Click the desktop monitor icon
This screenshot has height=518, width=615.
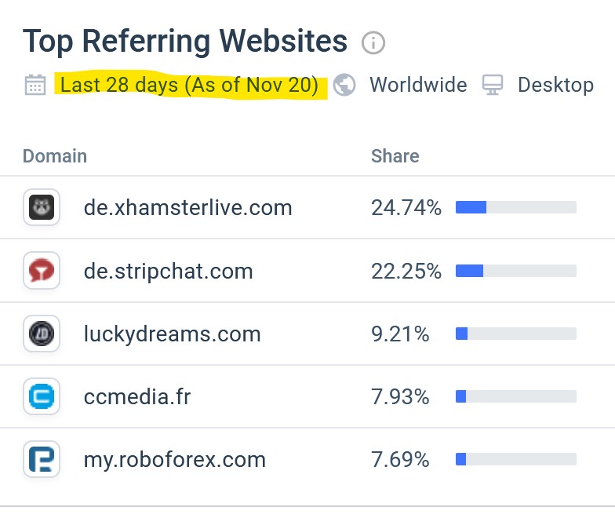click(493, 85)
